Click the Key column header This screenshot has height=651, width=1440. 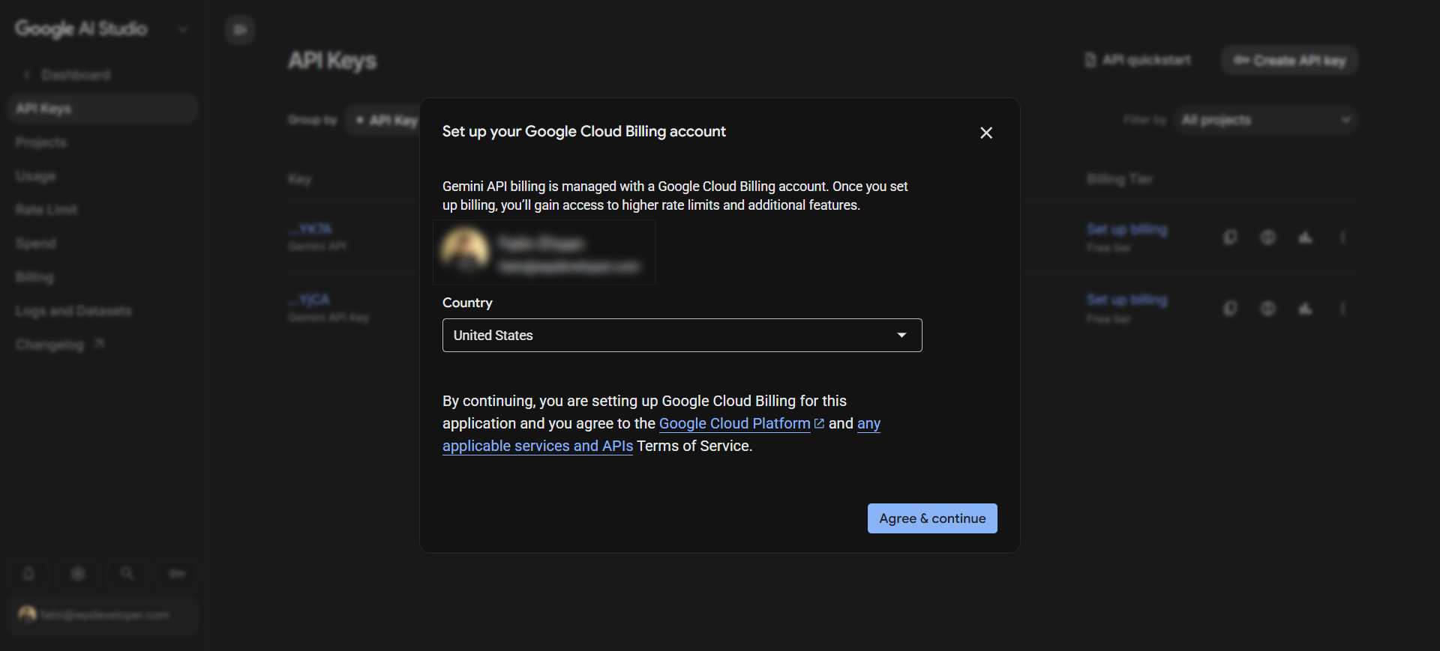299,179
